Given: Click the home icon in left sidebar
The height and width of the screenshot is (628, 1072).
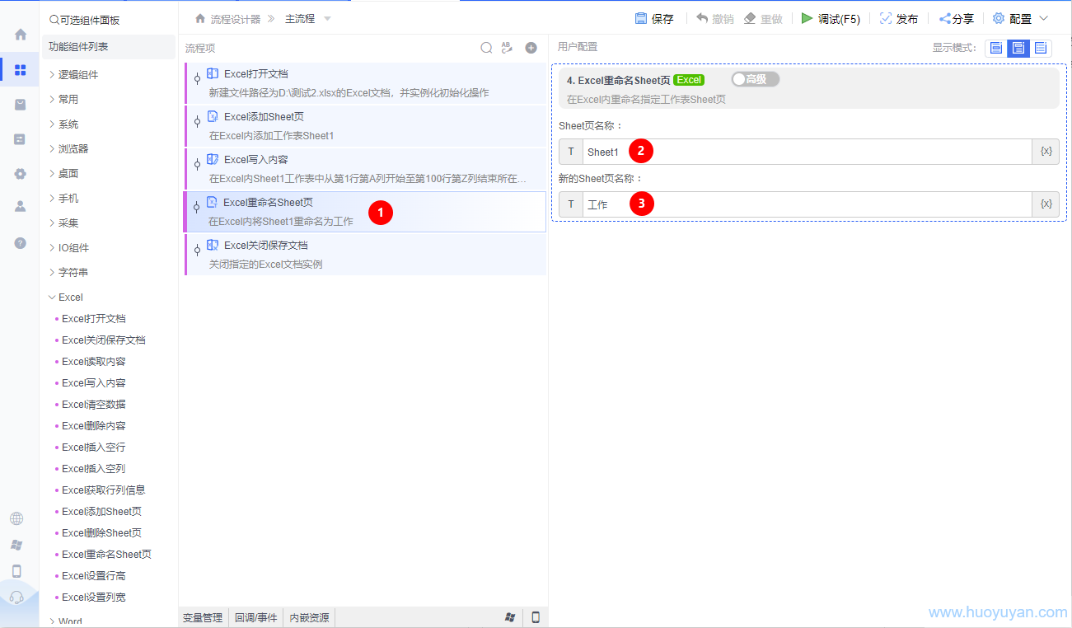Looking at the screenshot, I should point(21,35).
